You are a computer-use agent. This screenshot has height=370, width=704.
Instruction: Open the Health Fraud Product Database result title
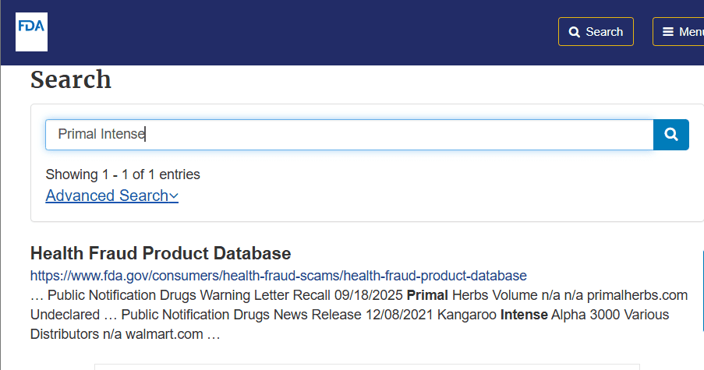tap(161, 253)
